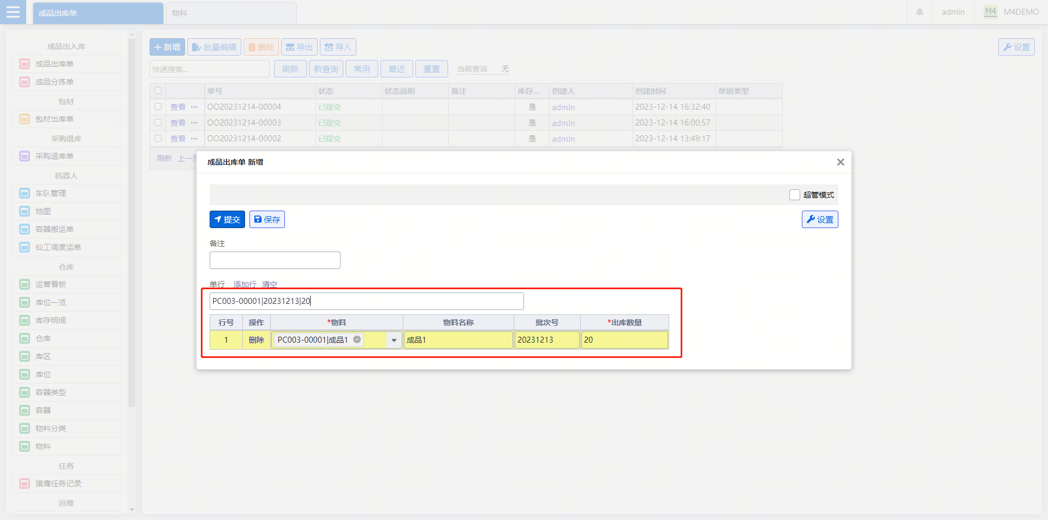Focus the barcode input PC003-00001|20231213|20
The width and height of the screenshot is (1048, 520).
(367, 301)
